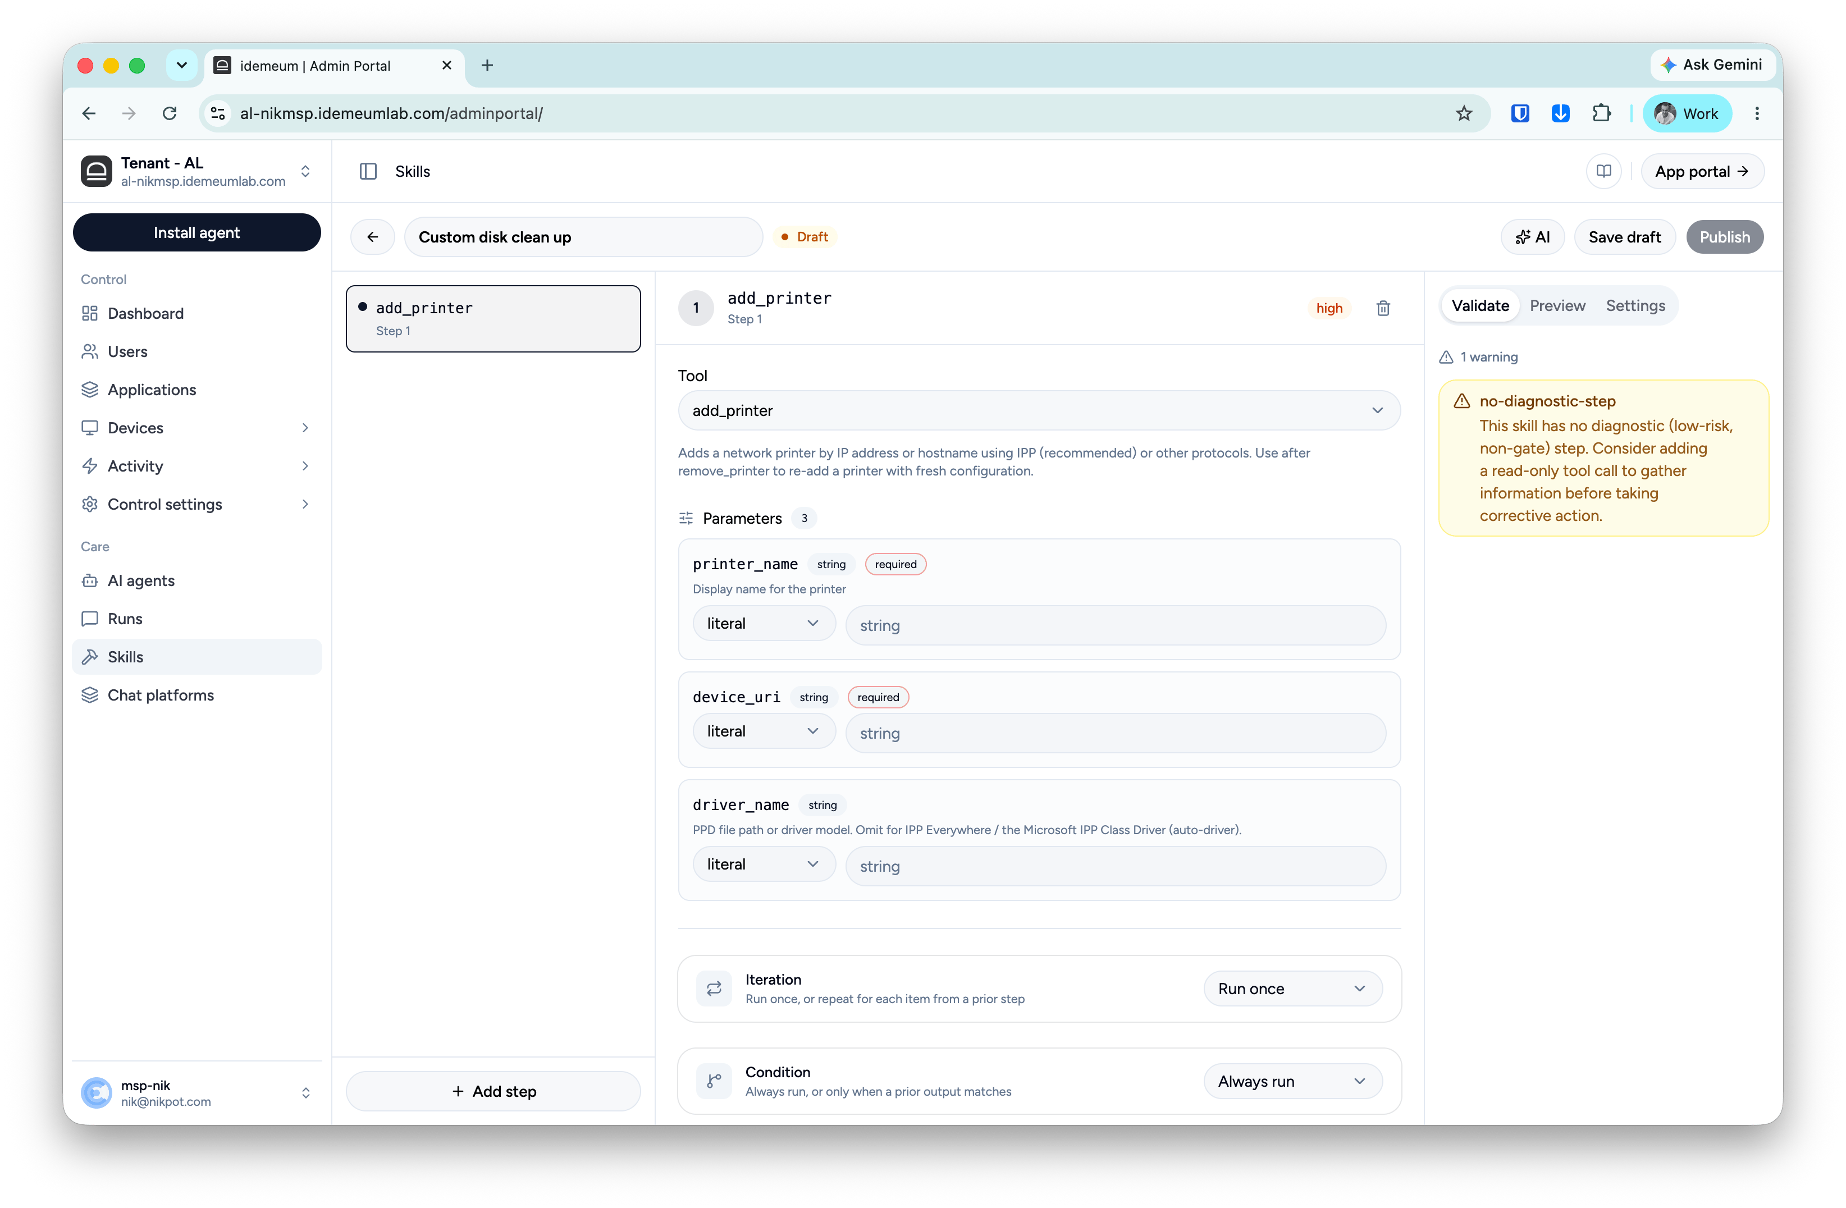The height and width of the screenshot is (1208, 1846).
Task: Click Save draft
Action: (x=1624, y=237)
